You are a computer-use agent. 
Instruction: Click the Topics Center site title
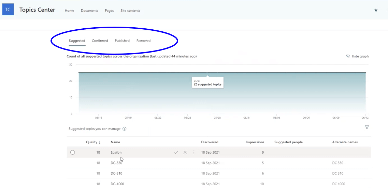click(37, 10)
